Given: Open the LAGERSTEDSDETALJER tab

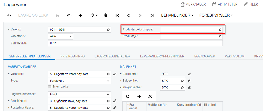Looking at the screenshot, I should (x=113, y=56).
